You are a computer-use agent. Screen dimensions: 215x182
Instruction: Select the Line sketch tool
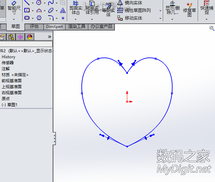(x=27, y=3)
